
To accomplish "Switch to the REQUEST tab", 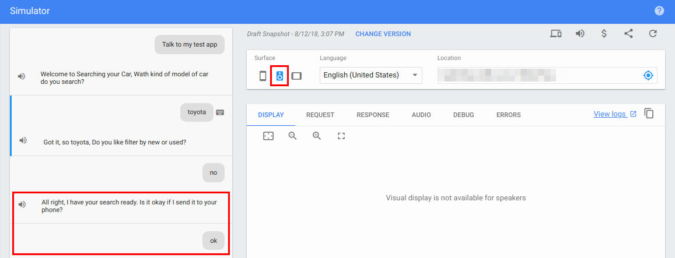I will click(x=320, y=115).
